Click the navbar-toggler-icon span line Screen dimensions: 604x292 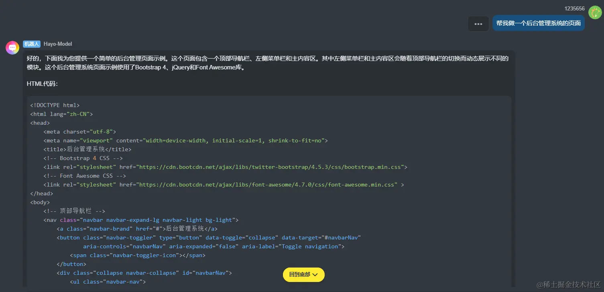138,255
